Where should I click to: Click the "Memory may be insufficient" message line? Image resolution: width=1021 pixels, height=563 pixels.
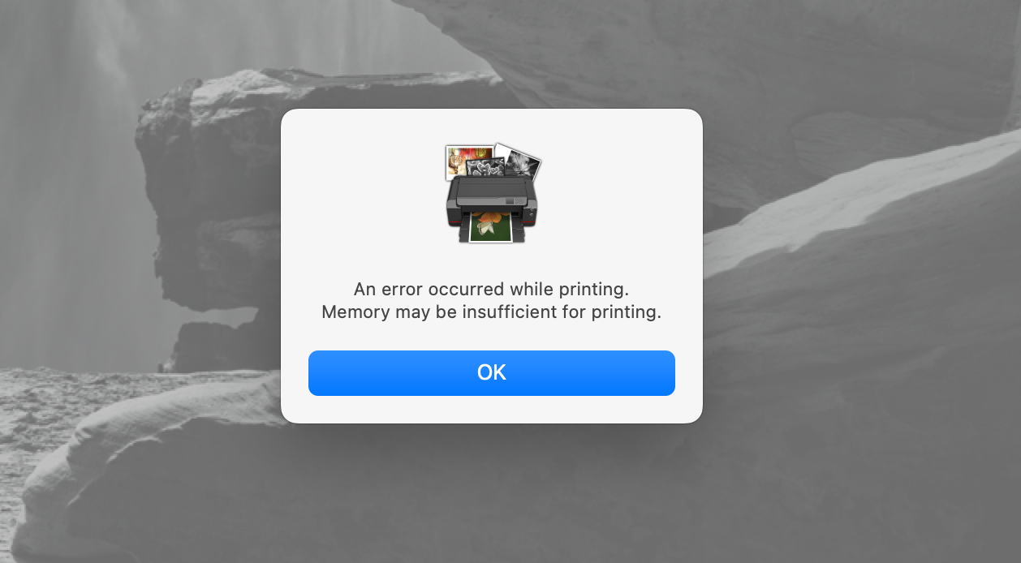[491, 312]
